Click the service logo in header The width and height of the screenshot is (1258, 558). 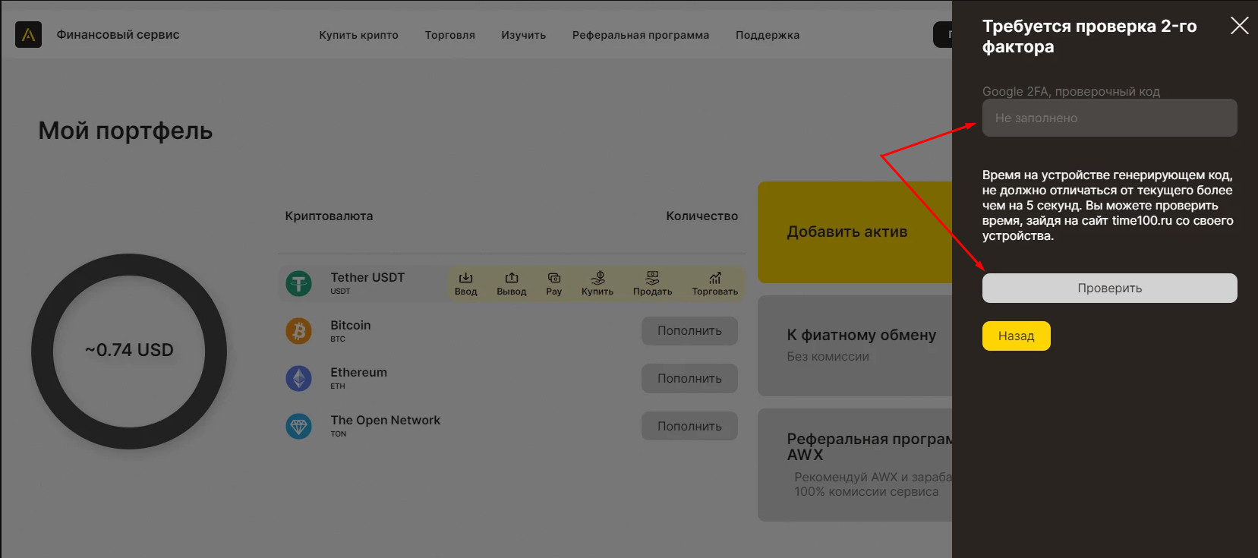(29, 35)
